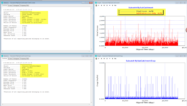This screenshot has height=106, width=187.
Task: Click 'Maximum Value' row in Total Losses statistics
Action: (x=15, y=31)
